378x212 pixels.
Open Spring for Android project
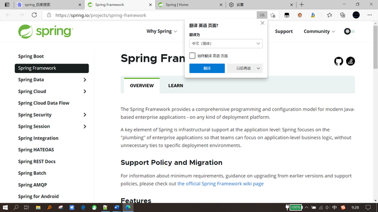(38, 196)
